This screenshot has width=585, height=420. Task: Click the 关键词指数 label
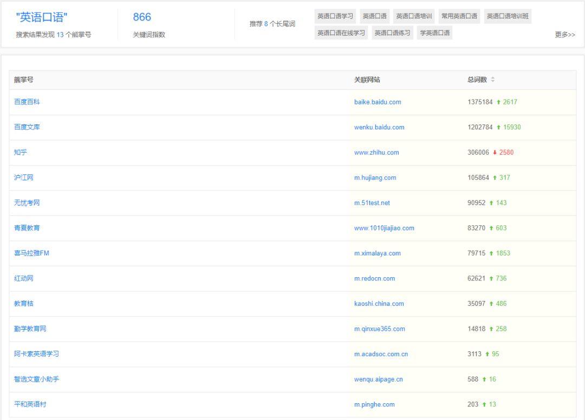pyautogui.click(x=149, y=35)
